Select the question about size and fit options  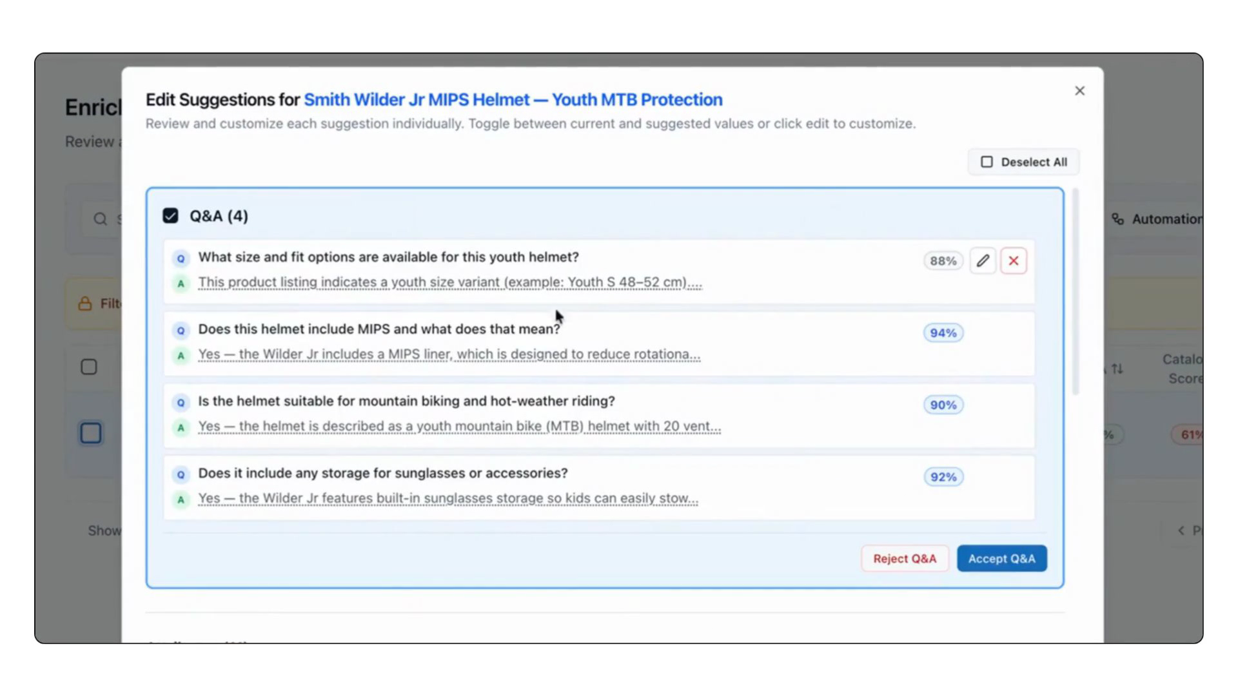388,257
